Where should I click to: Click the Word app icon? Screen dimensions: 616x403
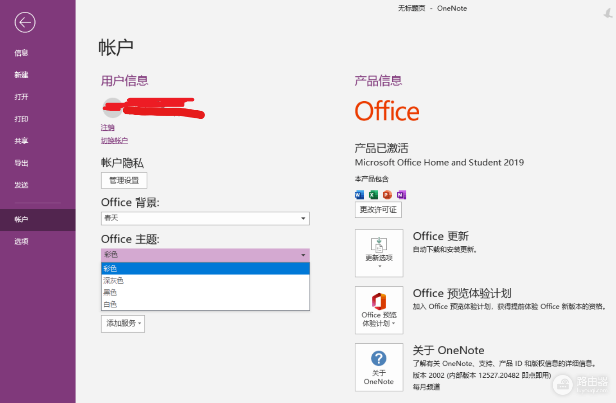[x=359, y=195]
